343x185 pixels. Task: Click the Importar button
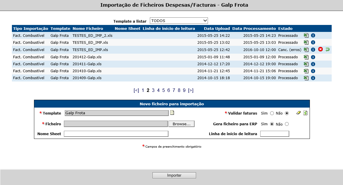click(x=174, y=175)
